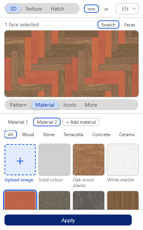Select the selected terracotta orange material
The width and height of the screenshot is (143, 230).
20,200
